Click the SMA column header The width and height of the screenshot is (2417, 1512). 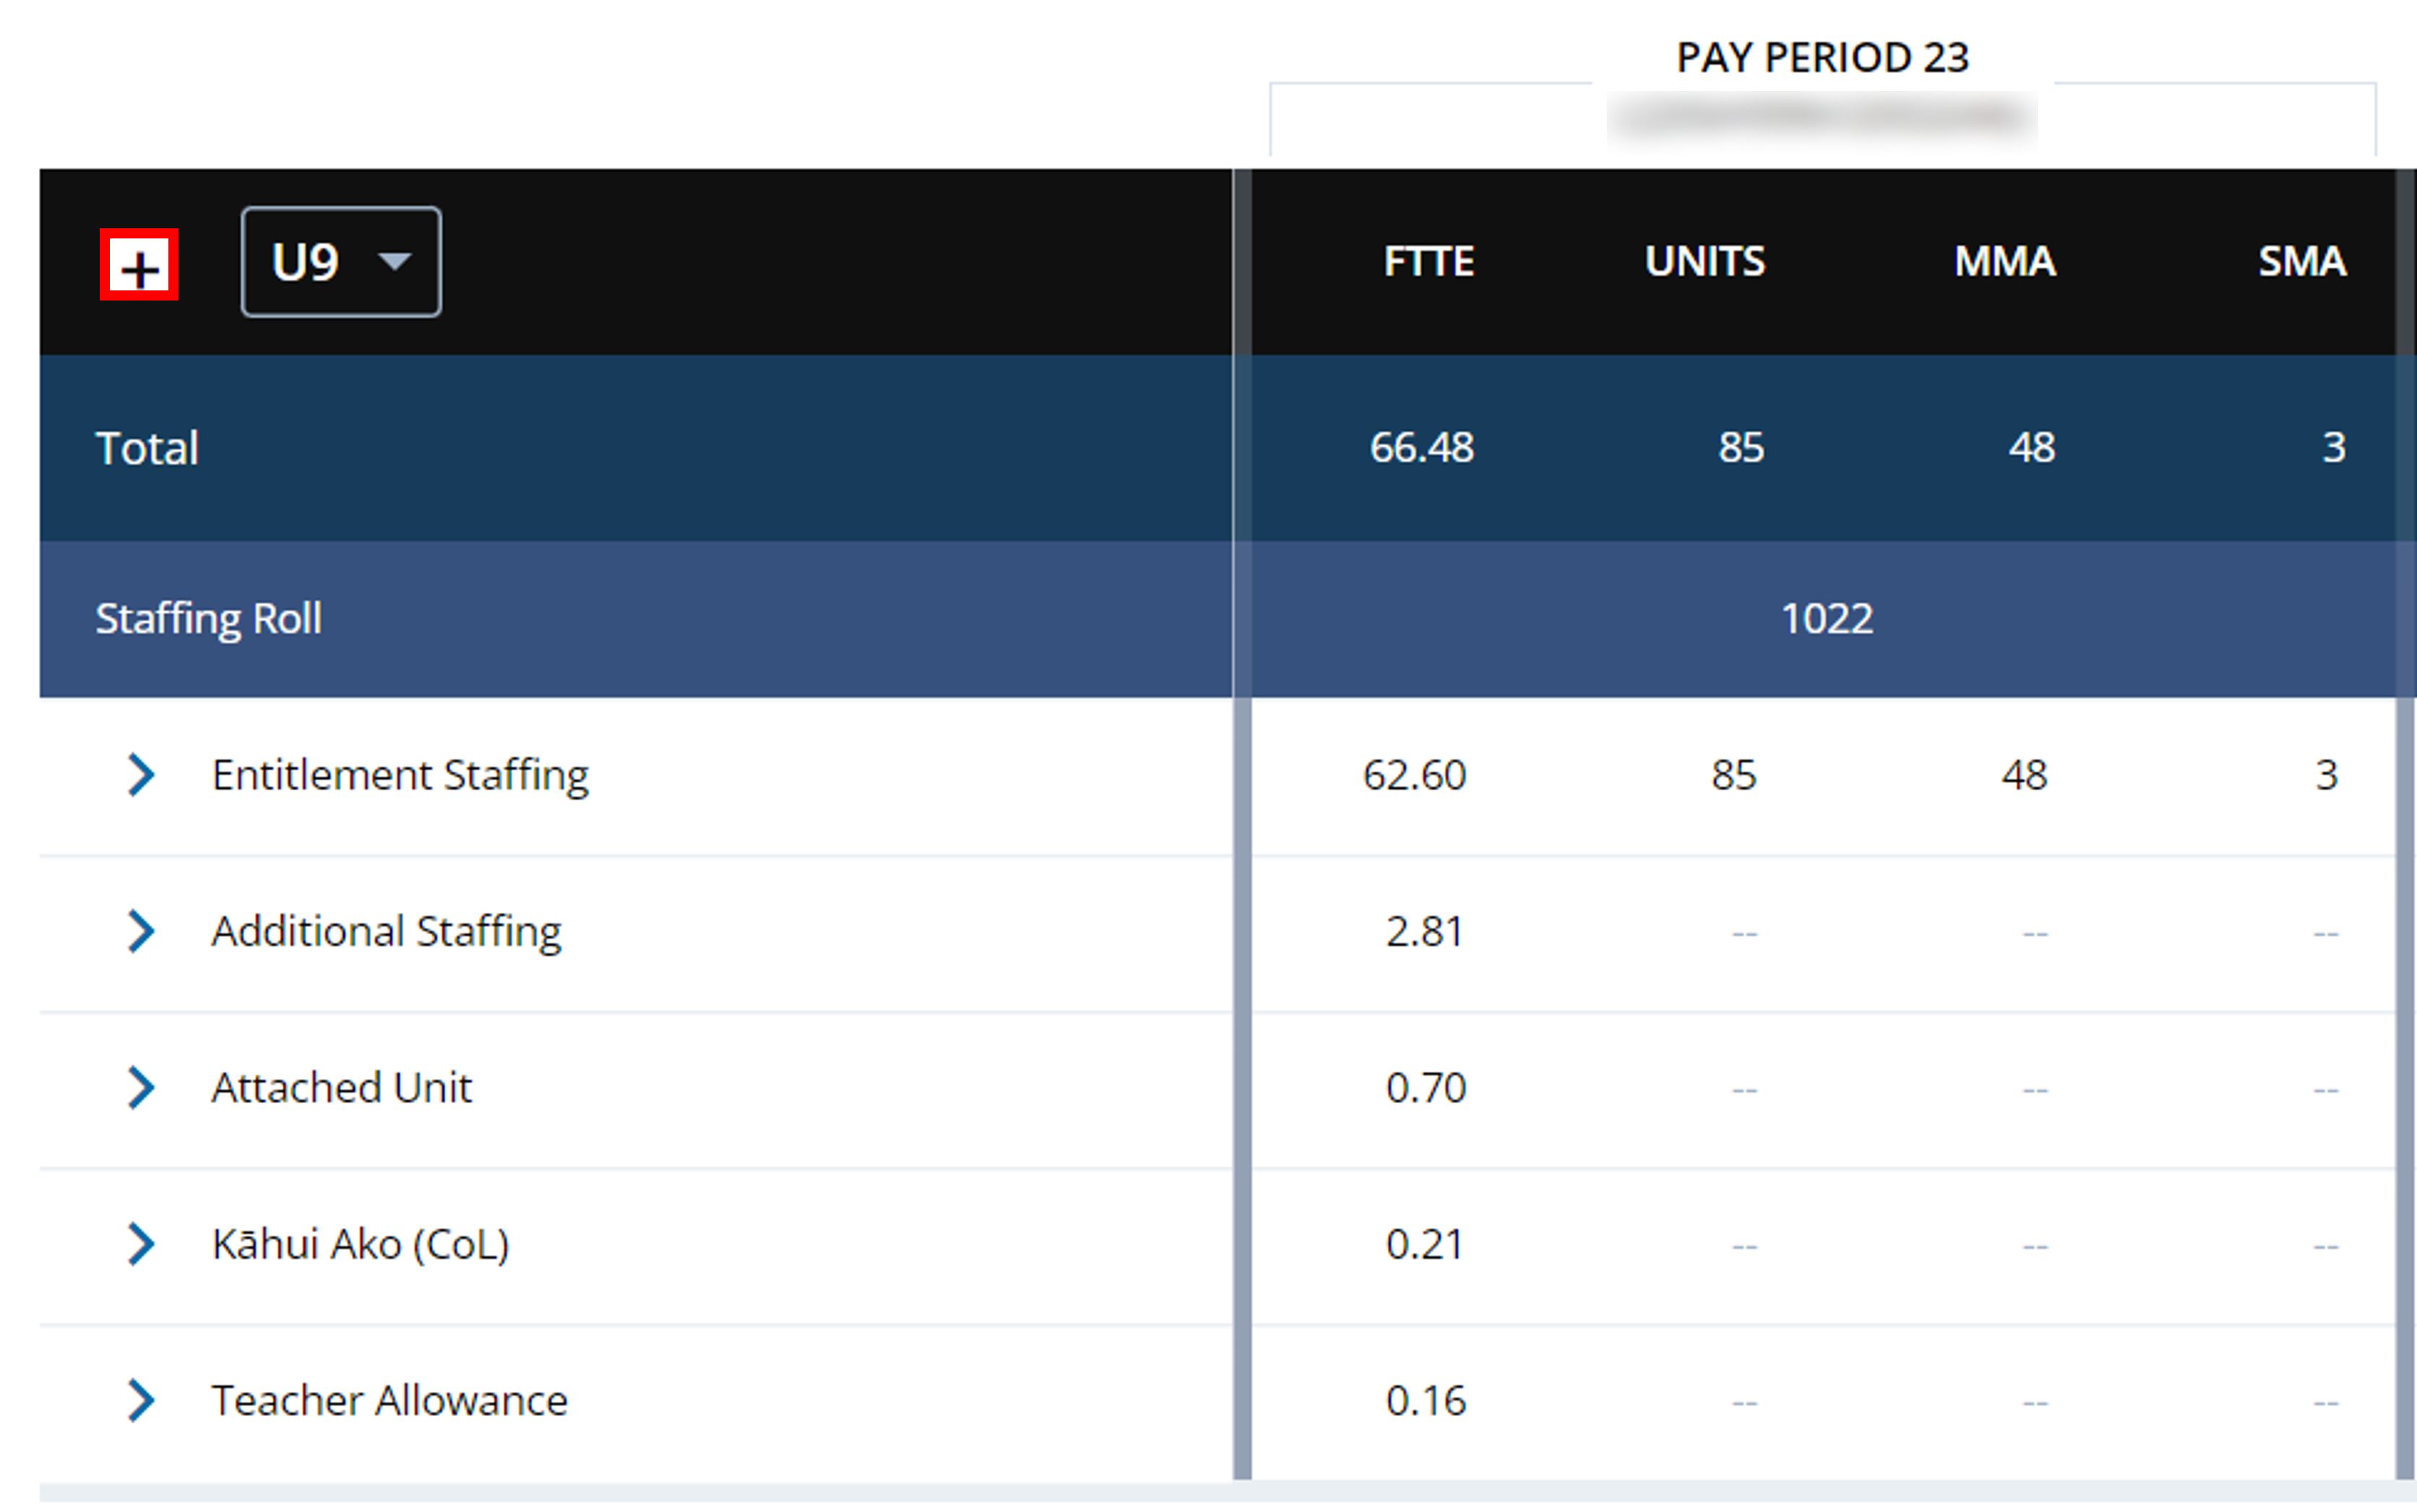(2302, 262)
